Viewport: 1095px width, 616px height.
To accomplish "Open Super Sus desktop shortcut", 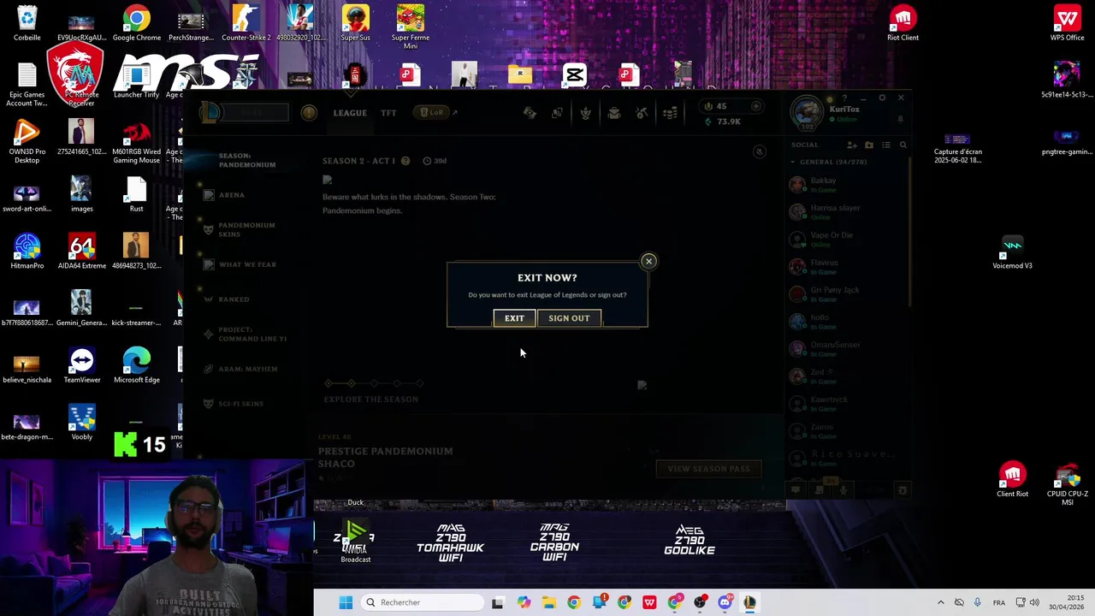I will point(355,24).
